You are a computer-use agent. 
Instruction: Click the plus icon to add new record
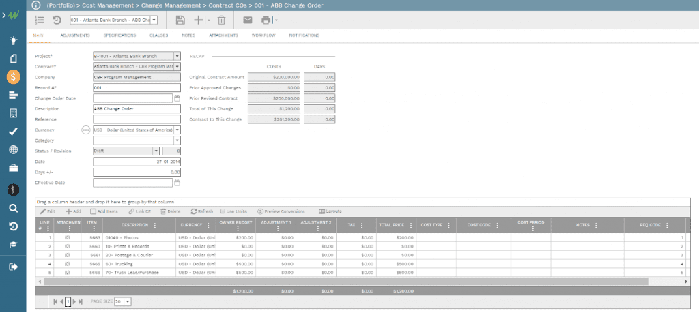(199, 20)
